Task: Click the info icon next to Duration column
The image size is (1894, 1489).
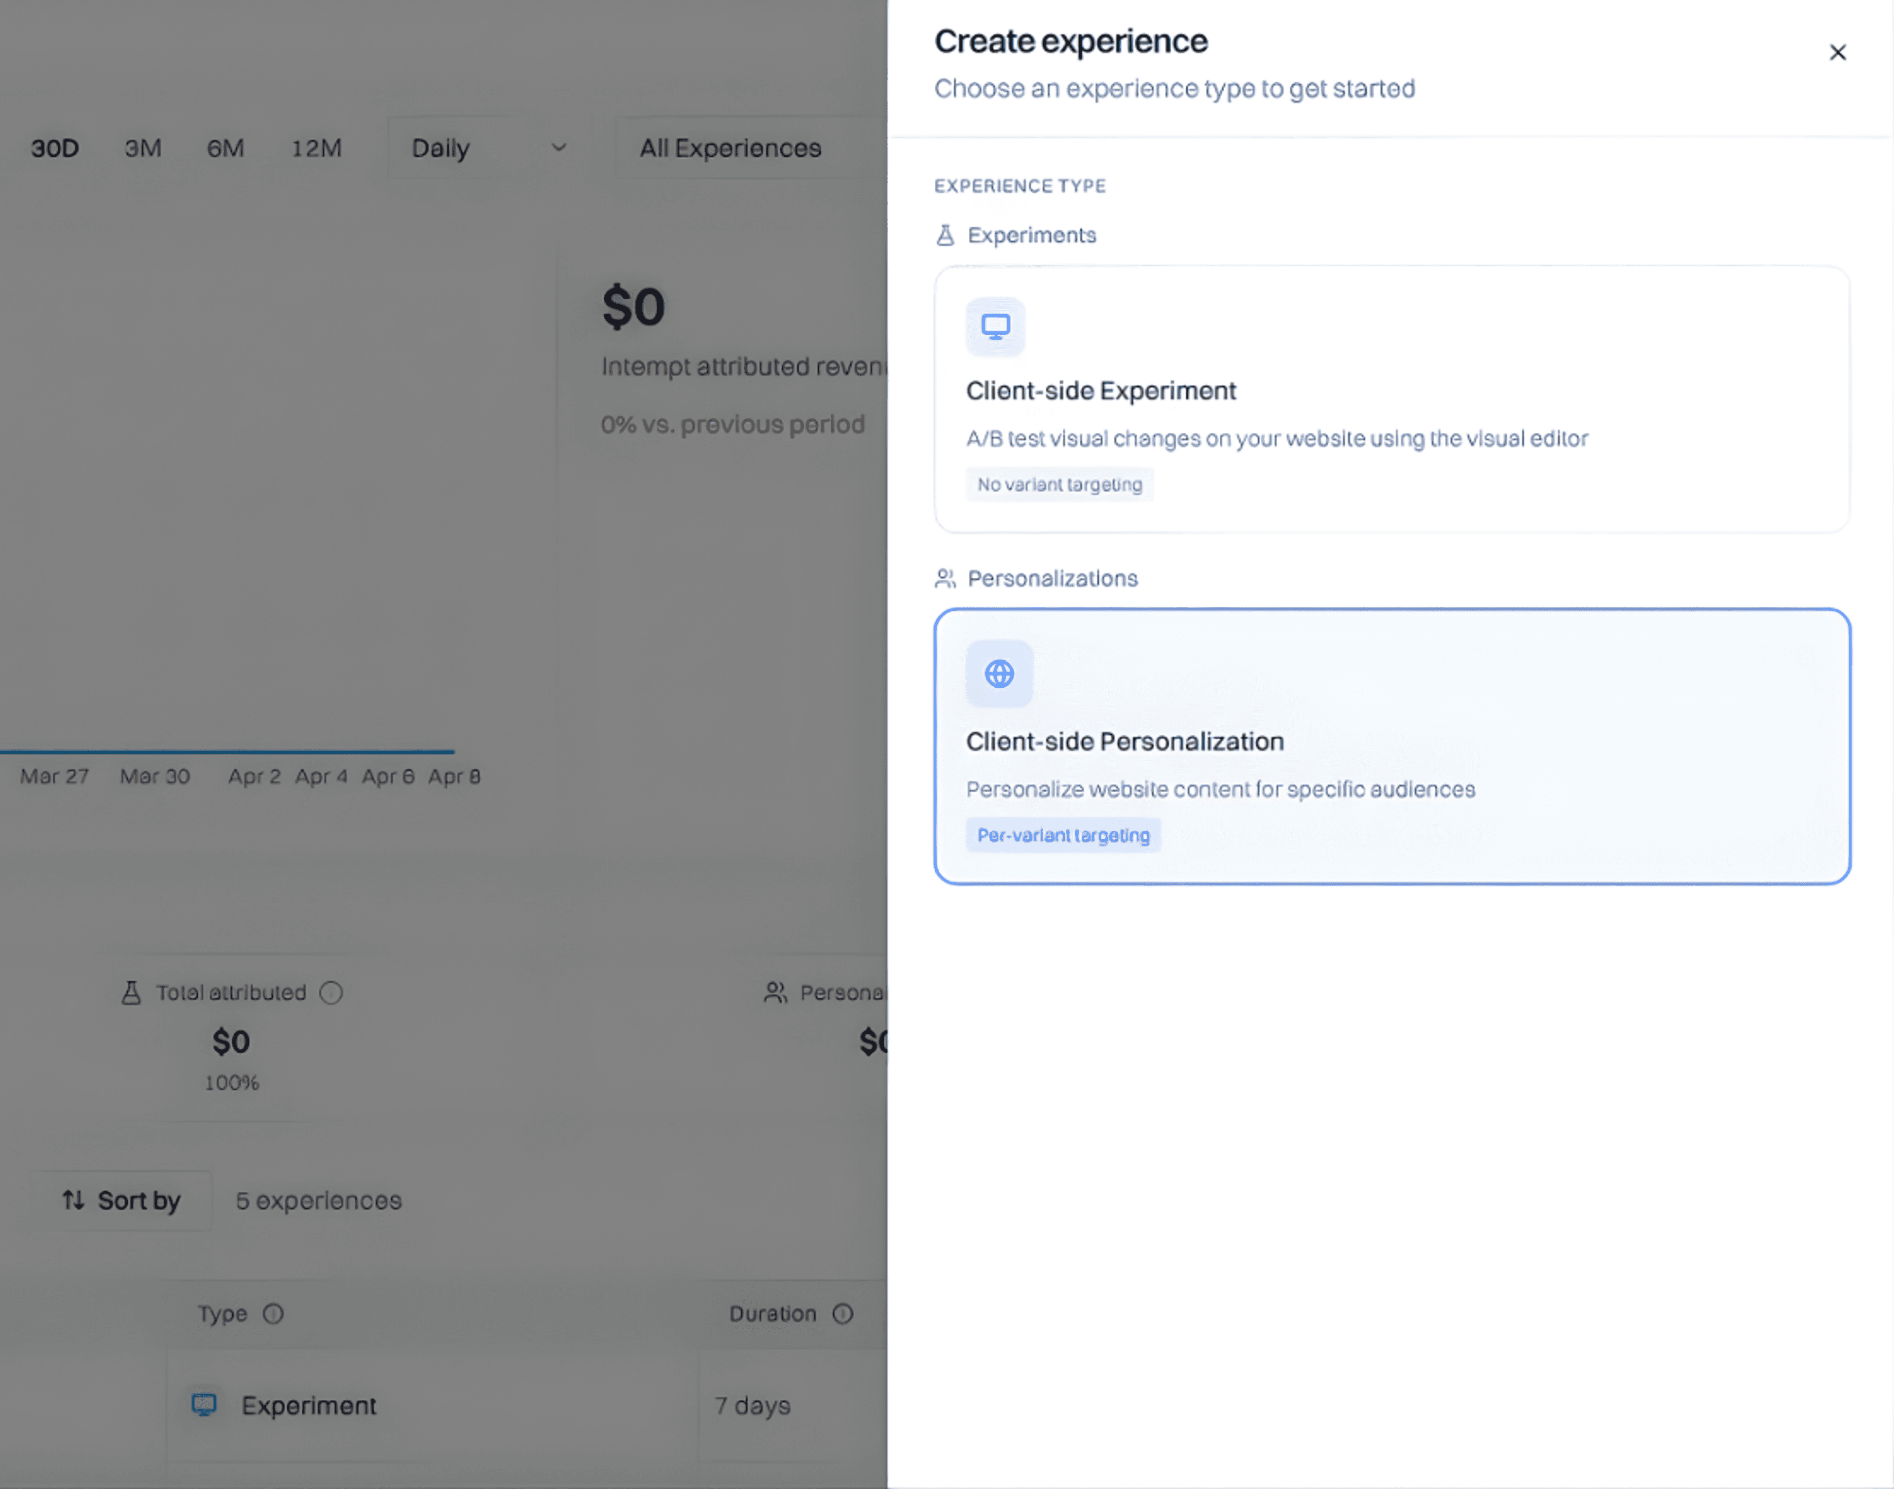Action: [x=841, y=1313]
